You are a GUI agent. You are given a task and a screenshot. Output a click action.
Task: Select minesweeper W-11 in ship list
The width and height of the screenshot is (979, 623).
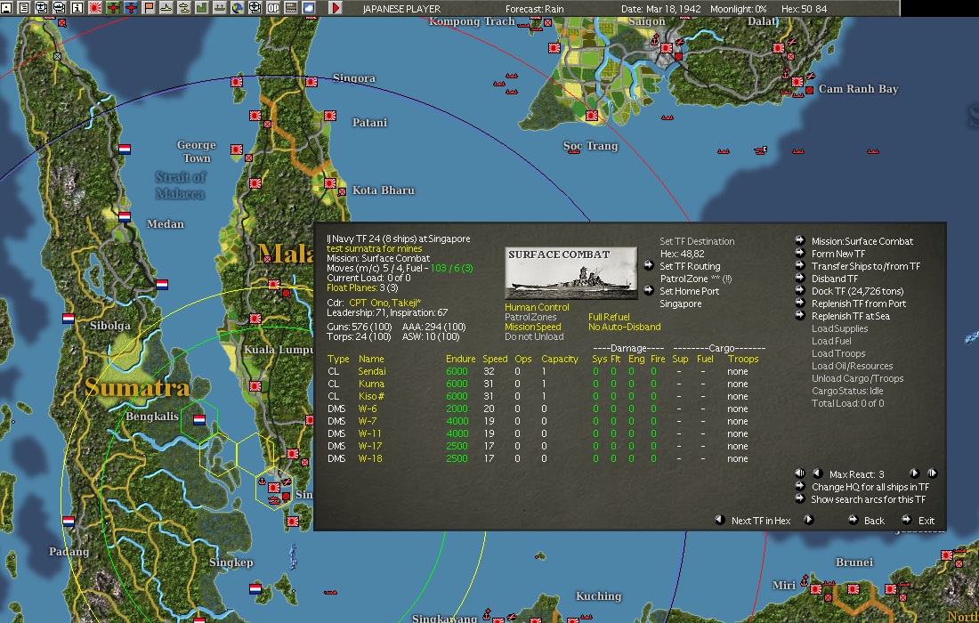coord(369,433)
